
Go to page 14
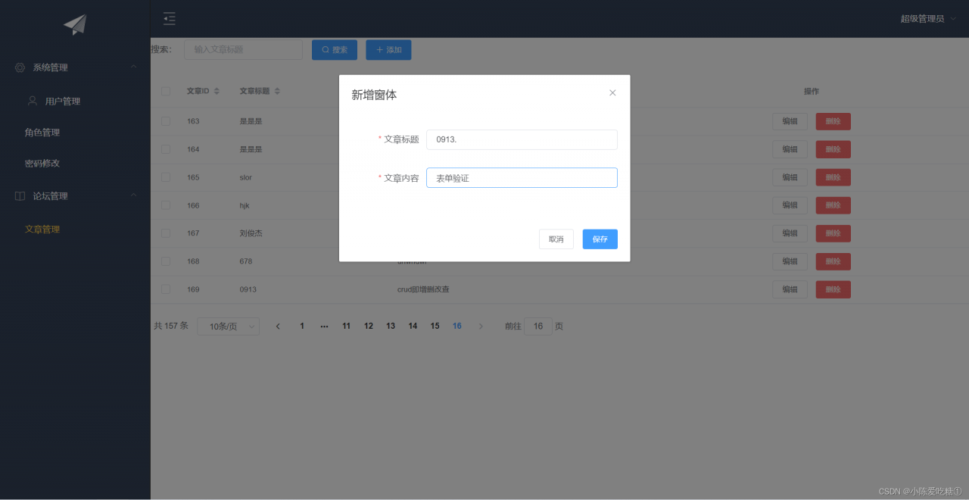click(x=413, y=327)
